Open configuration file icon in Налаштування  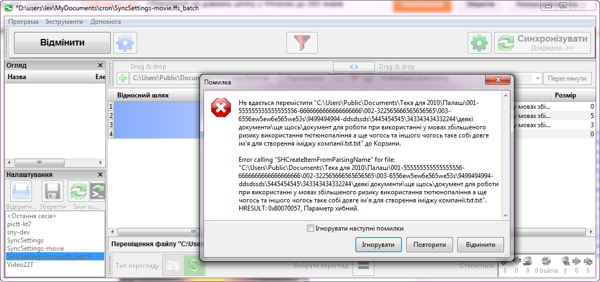tap(20, 191)
